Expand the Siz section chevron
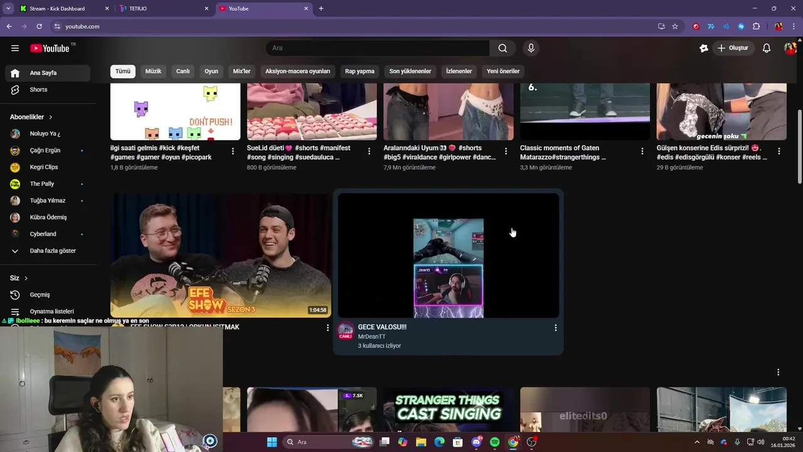 (26, 278)
